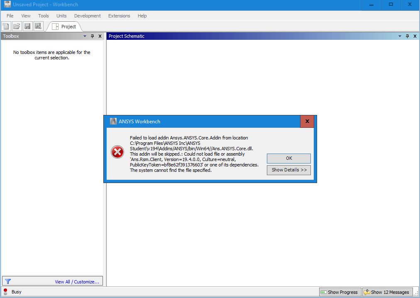
Task: Click the Open project folder icon
Action: 17,26
